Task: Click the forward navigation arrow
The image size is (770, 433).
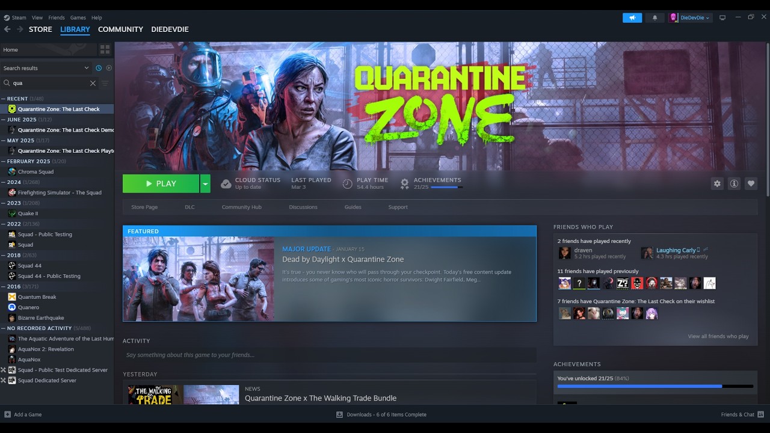Action: tap(20, 29)
